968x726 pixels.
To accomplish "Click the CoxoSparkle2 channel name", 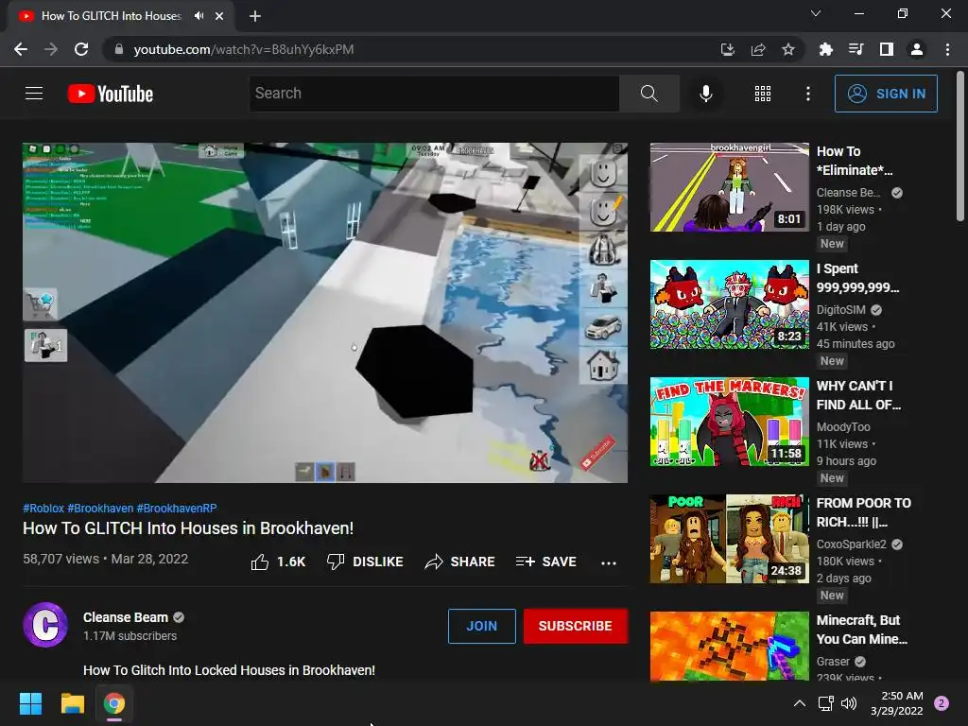I will click(x=852, y=544).
